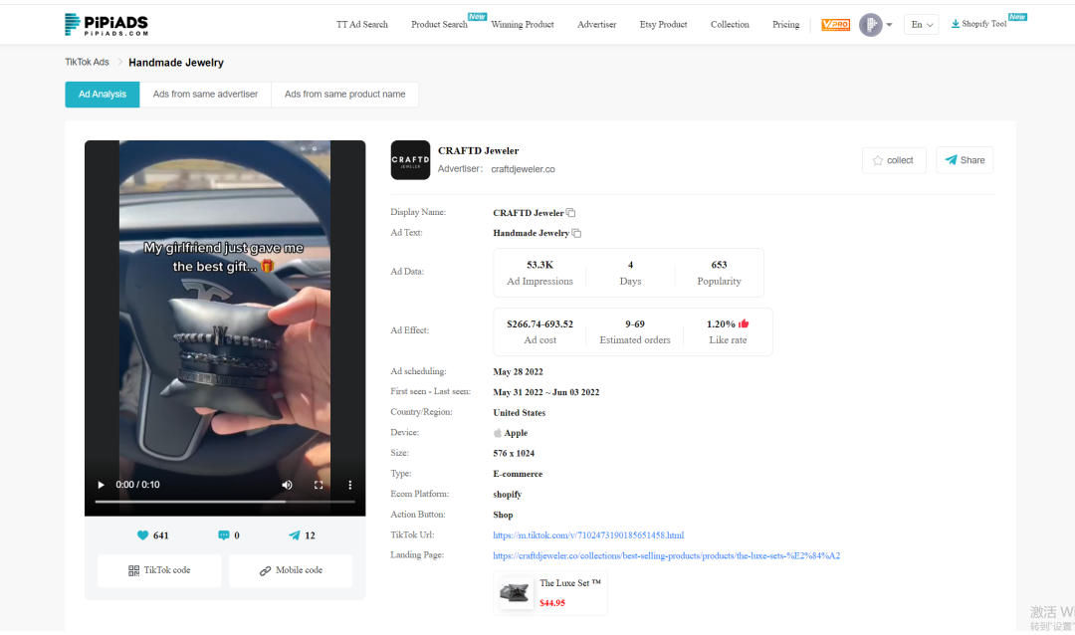Mute the video volume icon
Image resolution: width=1075 pixels, height=635 pixels.
pos(287,485)
